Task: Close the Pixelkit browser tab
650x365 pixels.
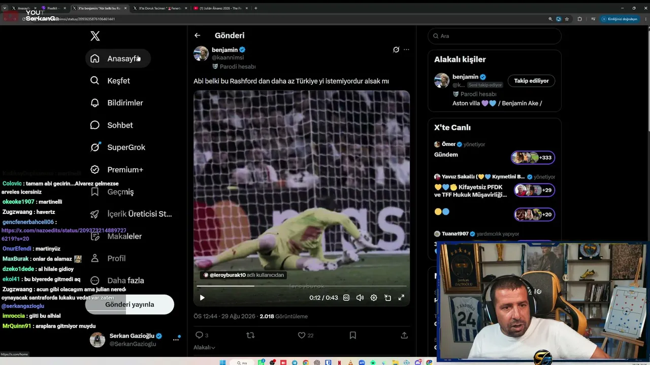Action: [x=64, y=8]
